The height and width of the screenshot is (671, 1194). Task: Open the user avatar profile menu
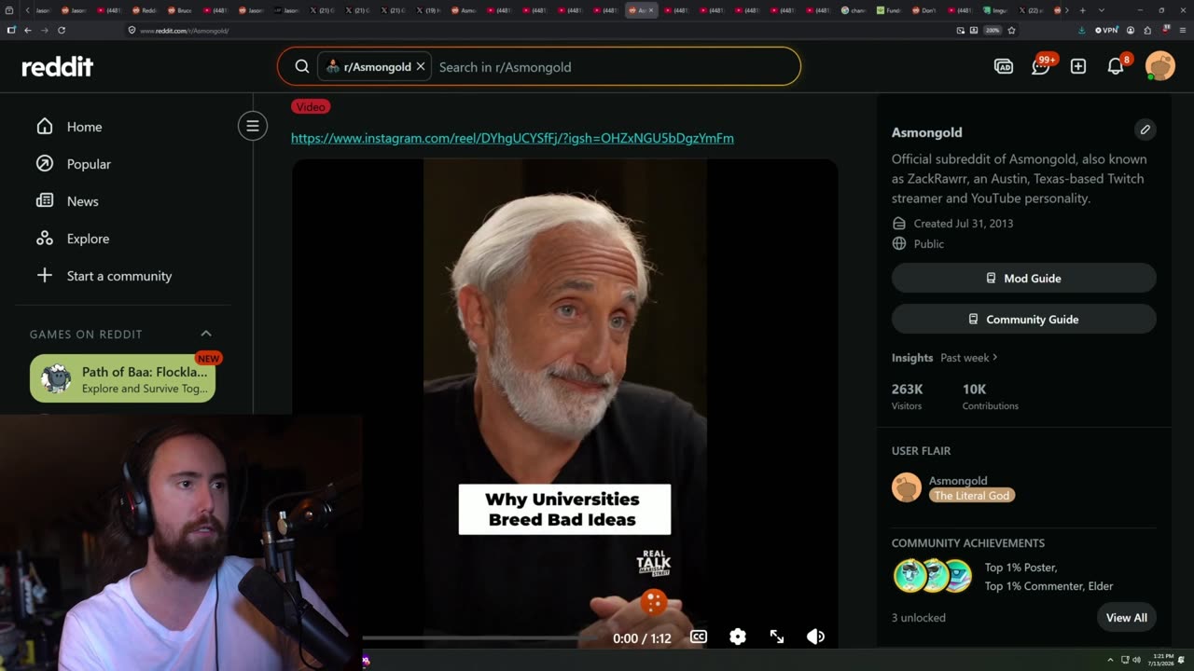(1160, 66)
